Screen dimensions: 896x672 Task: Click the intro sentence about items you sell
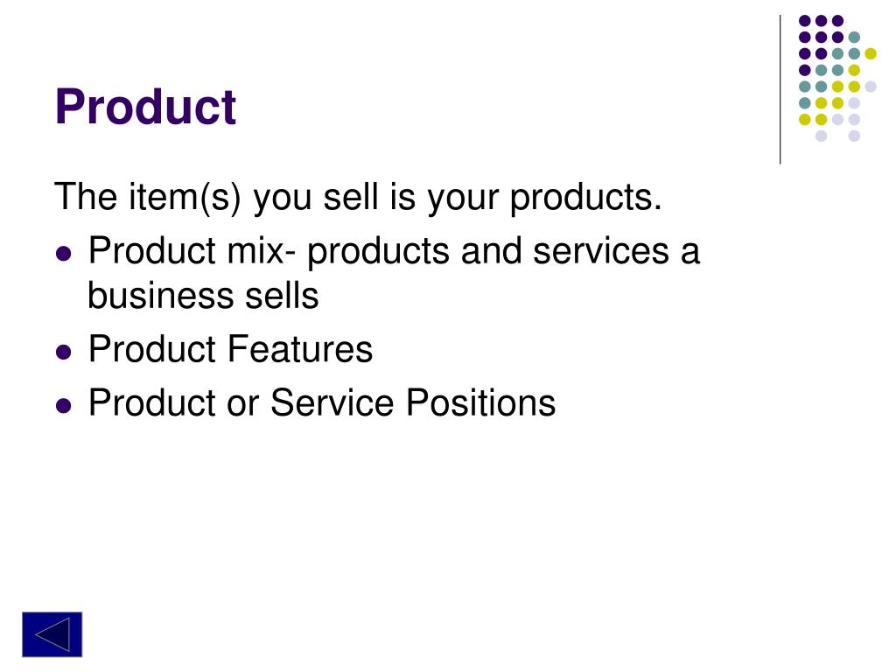tap(358, 198)
